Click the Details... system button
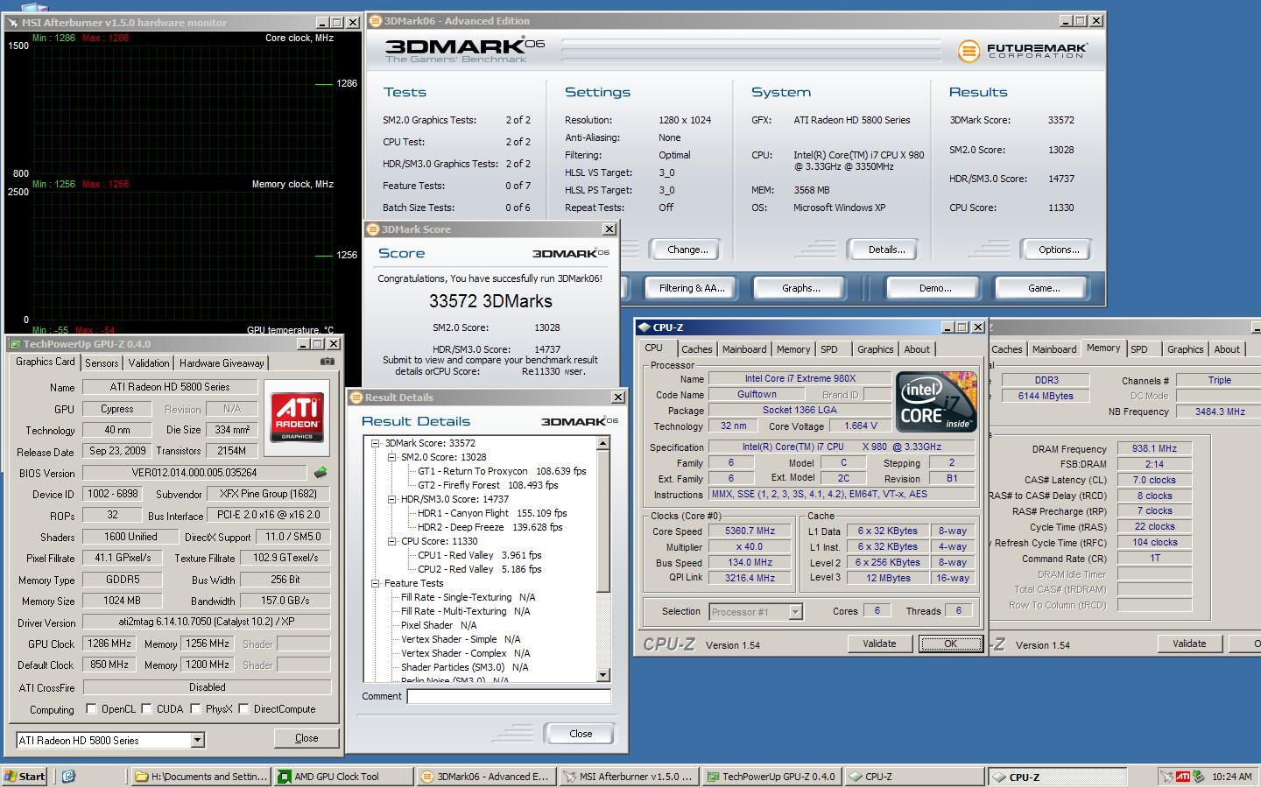This screenshot has width=1261, height=788. pyautogui.click(x=886, y=250)
